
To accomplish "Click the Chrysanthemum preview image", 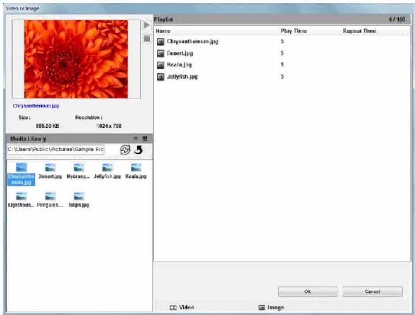I will [76, 59].
